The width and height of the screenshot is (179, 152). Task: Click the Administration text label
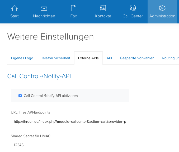point(162,16)
